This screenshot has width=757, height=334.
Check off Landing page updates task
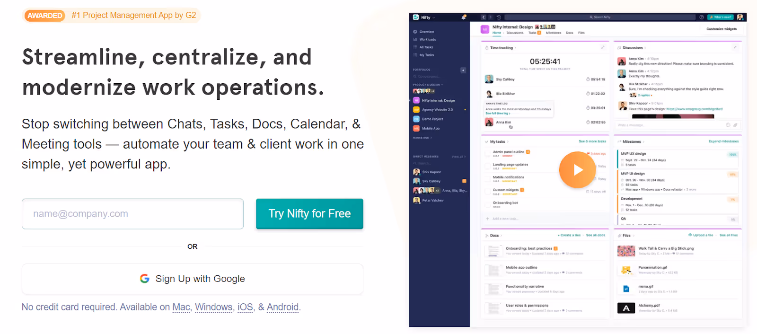(488, 166)
